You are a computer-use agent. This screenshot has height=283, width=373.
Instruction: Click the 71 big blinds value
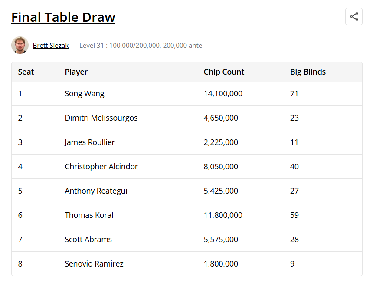(x=294, y=94)
